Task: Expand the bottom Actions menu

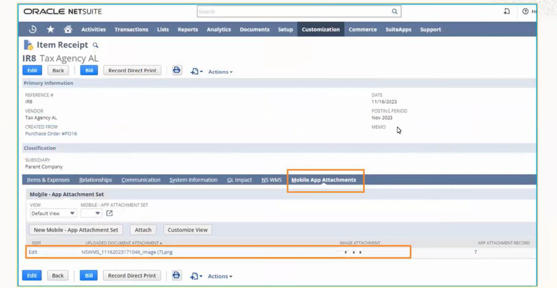Action: [x=220, y=276]
